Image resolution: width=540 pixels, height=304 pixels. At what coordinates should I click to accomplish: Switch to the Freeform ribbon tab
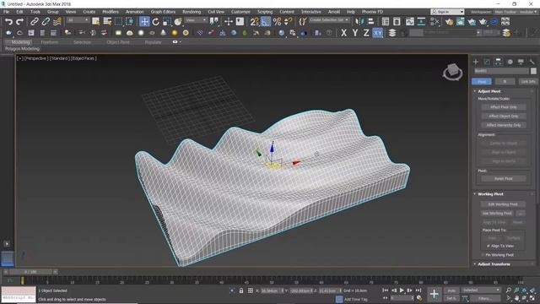[x=50, y=42]
